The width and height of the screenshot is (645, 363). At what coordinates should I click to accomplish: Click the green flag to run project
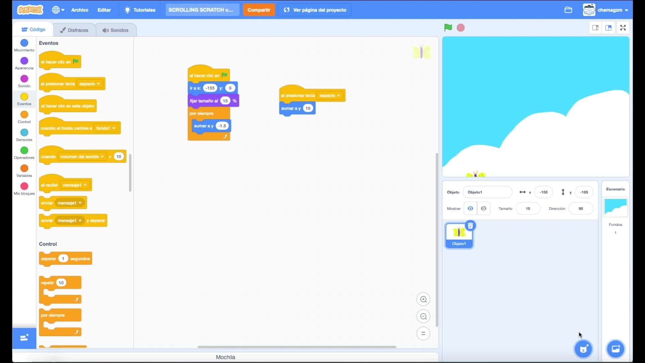[448, 28]
